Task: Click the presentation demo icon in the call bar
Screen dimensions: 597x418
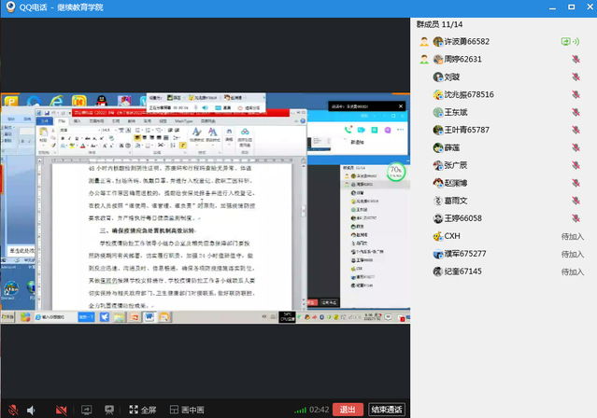Action: (x=109, y=410)
